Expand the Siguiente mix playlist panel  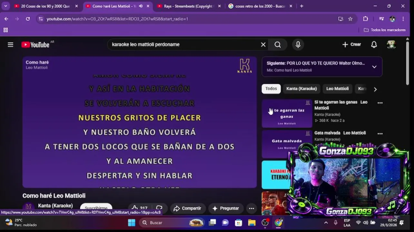click(x=374, y=67)
